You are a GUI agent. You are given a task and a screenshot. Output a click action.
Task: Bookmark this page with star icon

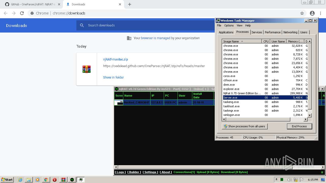click(302, 13)
